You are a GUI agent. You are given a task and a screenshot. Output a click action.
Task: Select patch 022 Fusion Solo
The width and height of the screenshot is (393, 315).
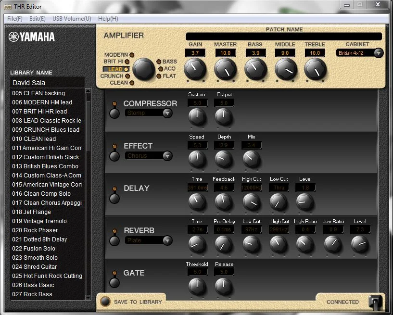[x=47, y=248]
